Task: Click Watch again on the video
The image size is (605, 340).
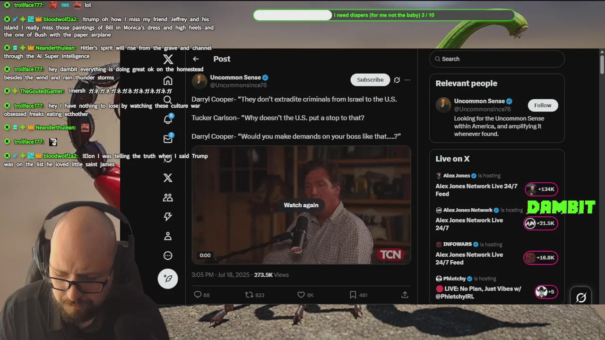Action: [x=301, y=205]
